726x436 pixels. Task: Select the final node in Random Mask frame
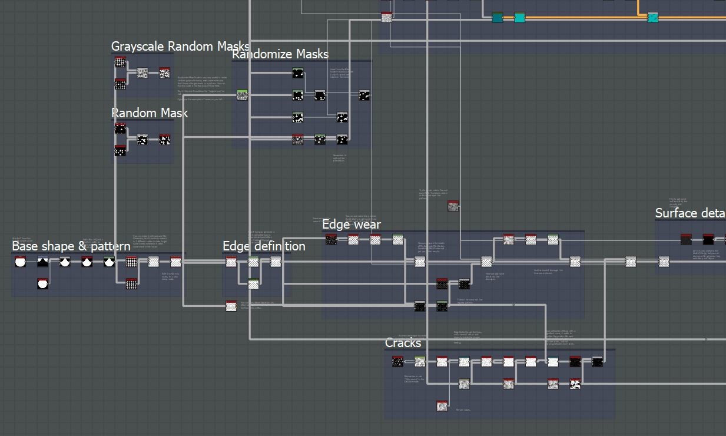point(165,140)
